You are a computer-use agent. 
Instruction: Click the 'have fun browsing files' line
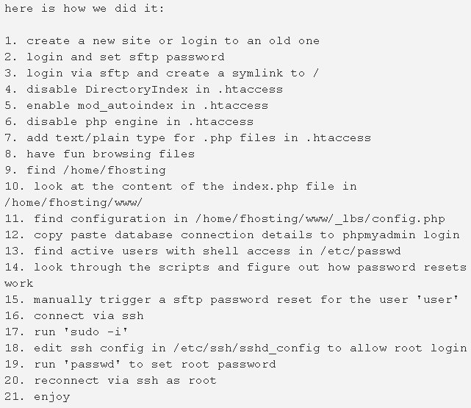101,154
